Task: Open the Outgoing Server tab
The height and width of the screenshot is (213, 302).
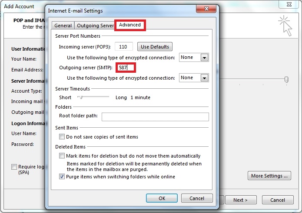Action: (95, 26)
